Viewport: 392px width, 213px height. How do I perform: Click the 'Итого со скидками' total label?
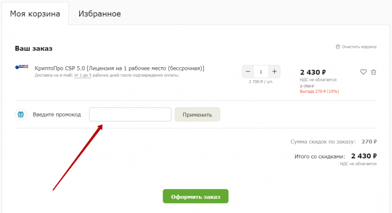click(320, 157)
